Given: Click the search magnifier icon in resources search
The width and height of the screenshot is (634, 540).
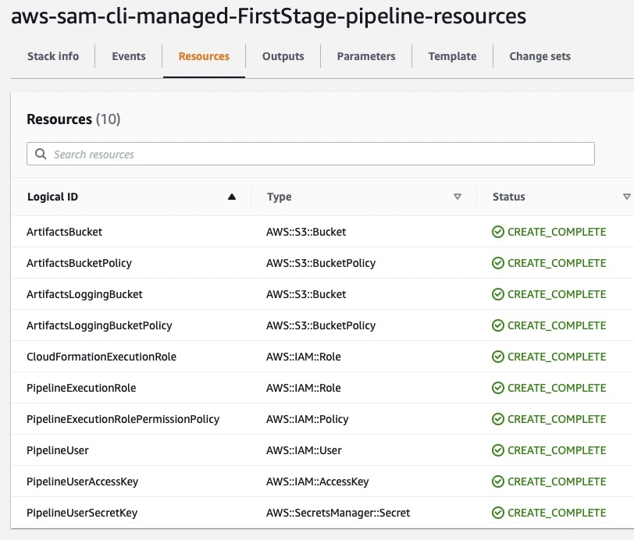Looking at the screenshot, I should point(41,154).
